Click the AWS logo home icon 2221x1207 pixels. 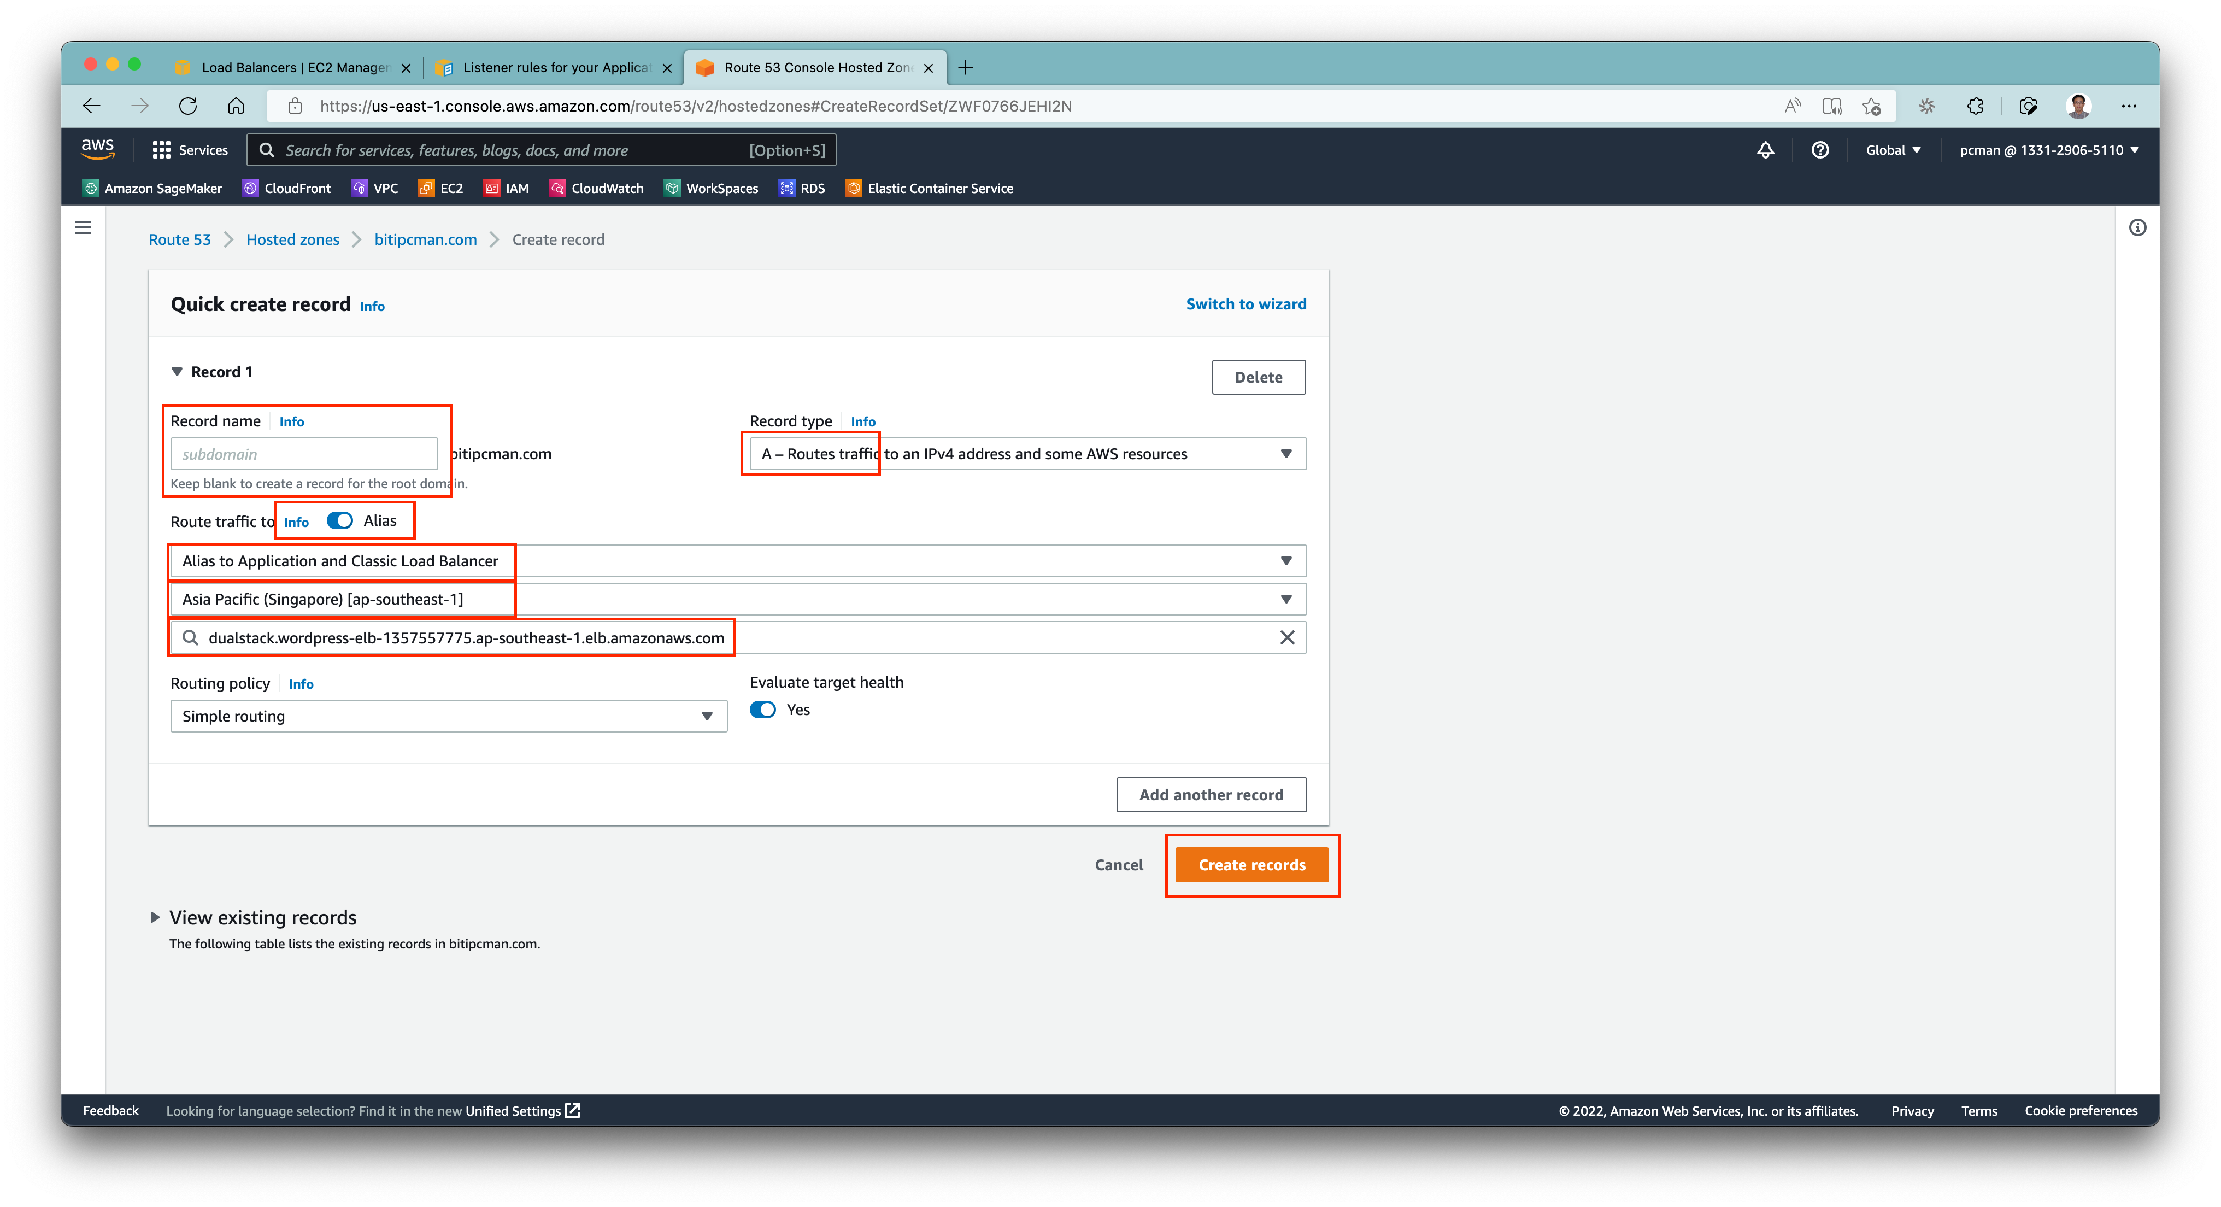pyautogui.click(x=97, y=149)
